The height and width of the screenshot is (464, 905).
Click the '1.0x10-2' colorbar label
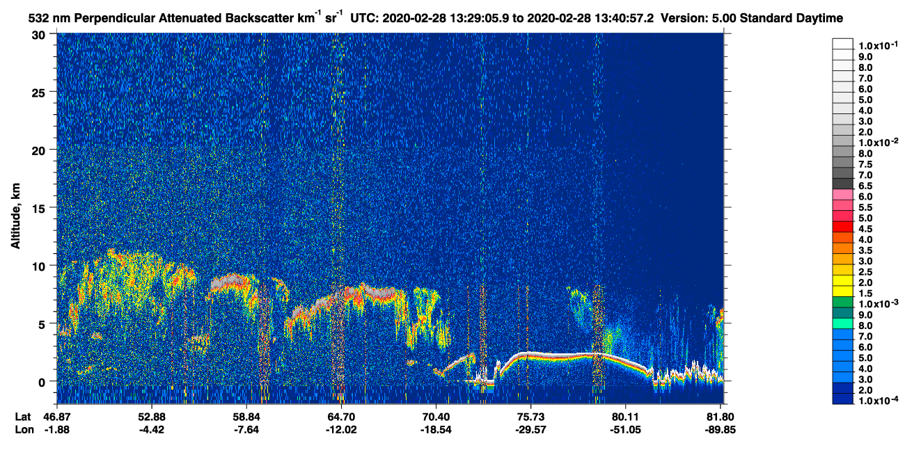click(878, 142)
